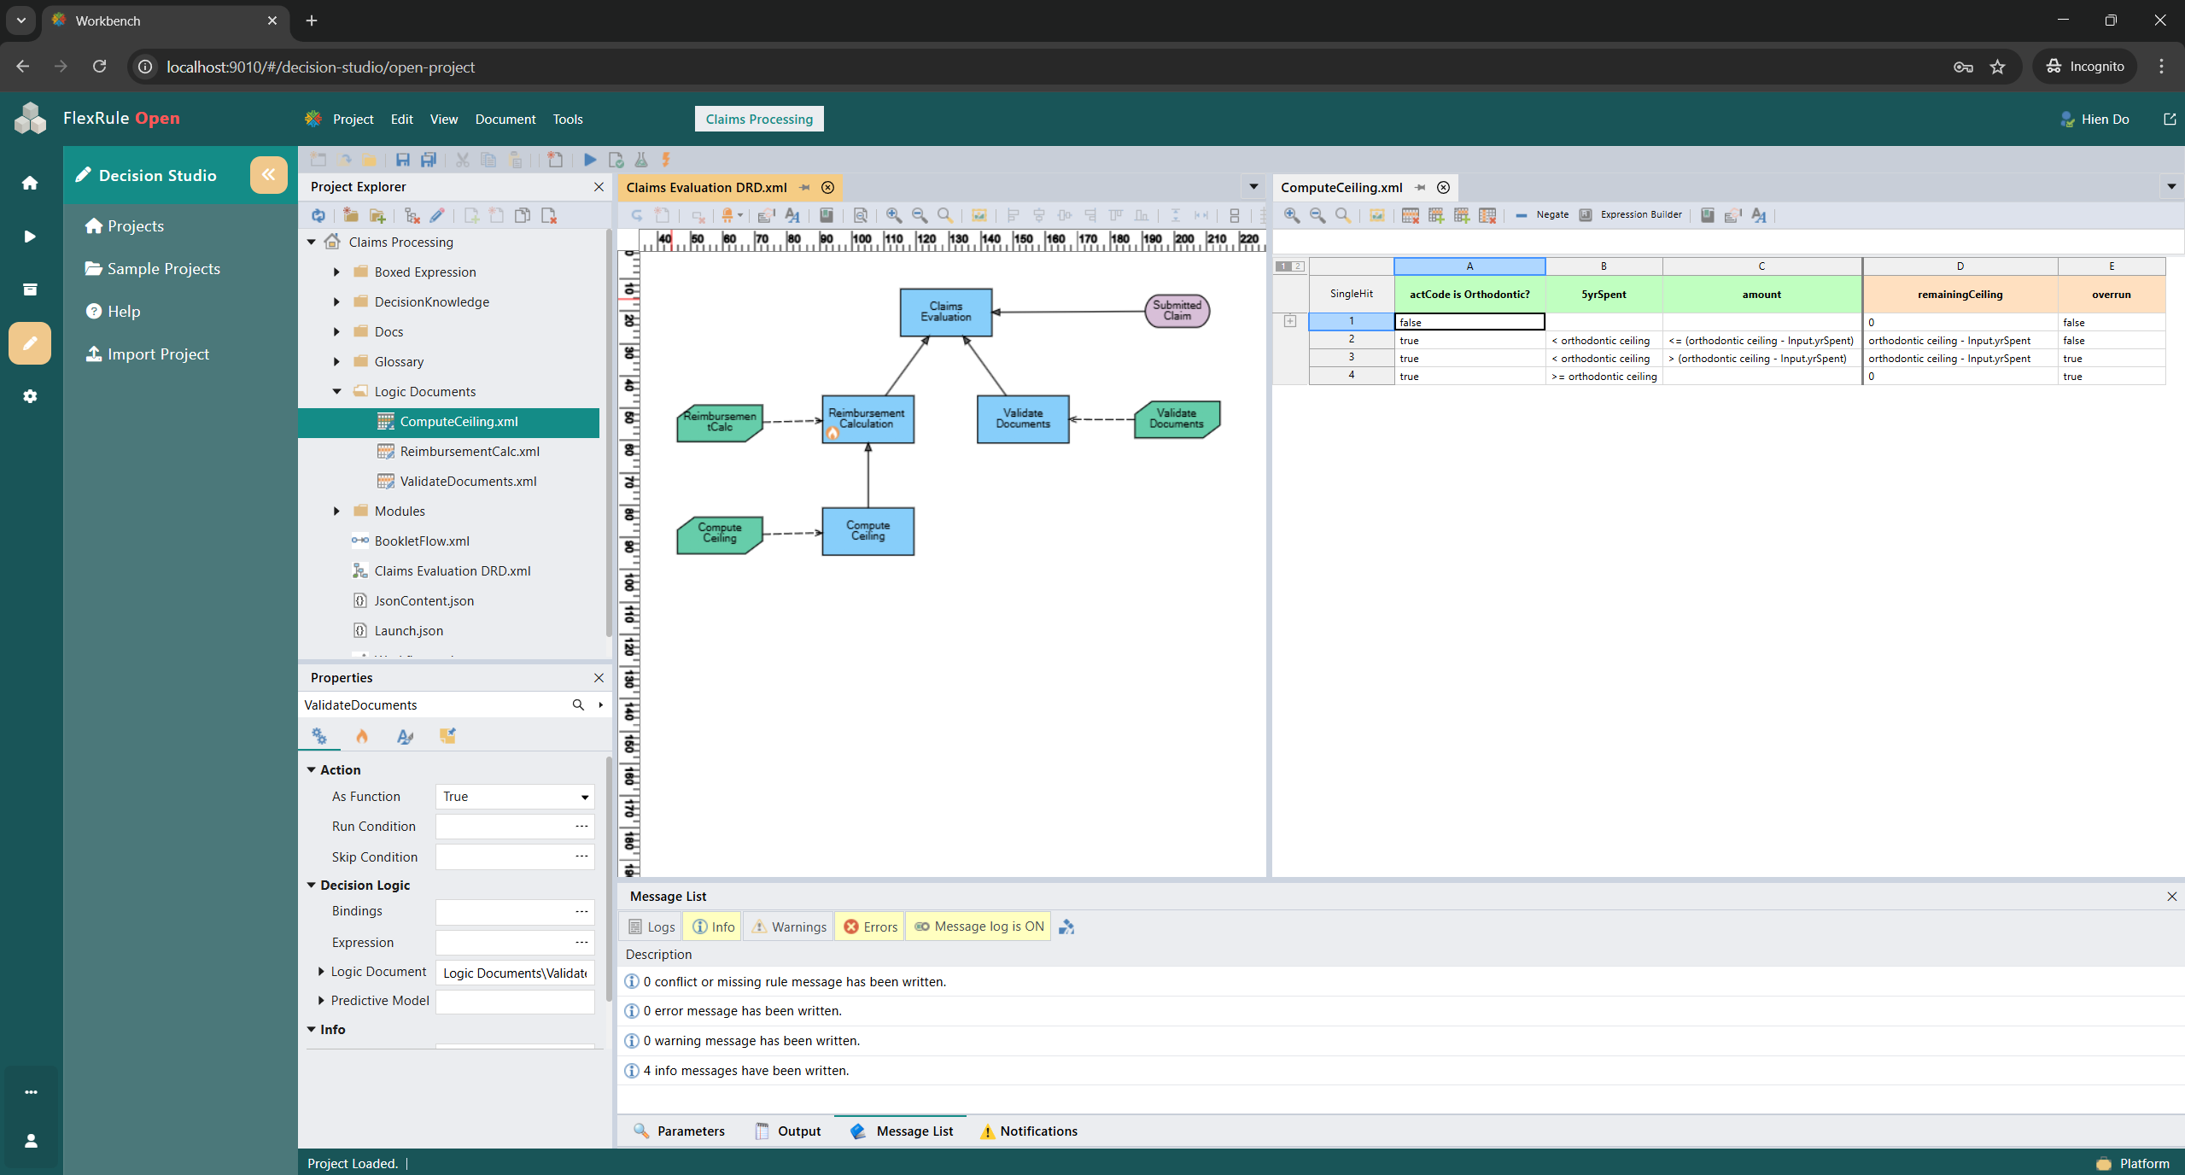Open the Tools menu
The image size is (2185, 1175).
click(x=567, y=119)
